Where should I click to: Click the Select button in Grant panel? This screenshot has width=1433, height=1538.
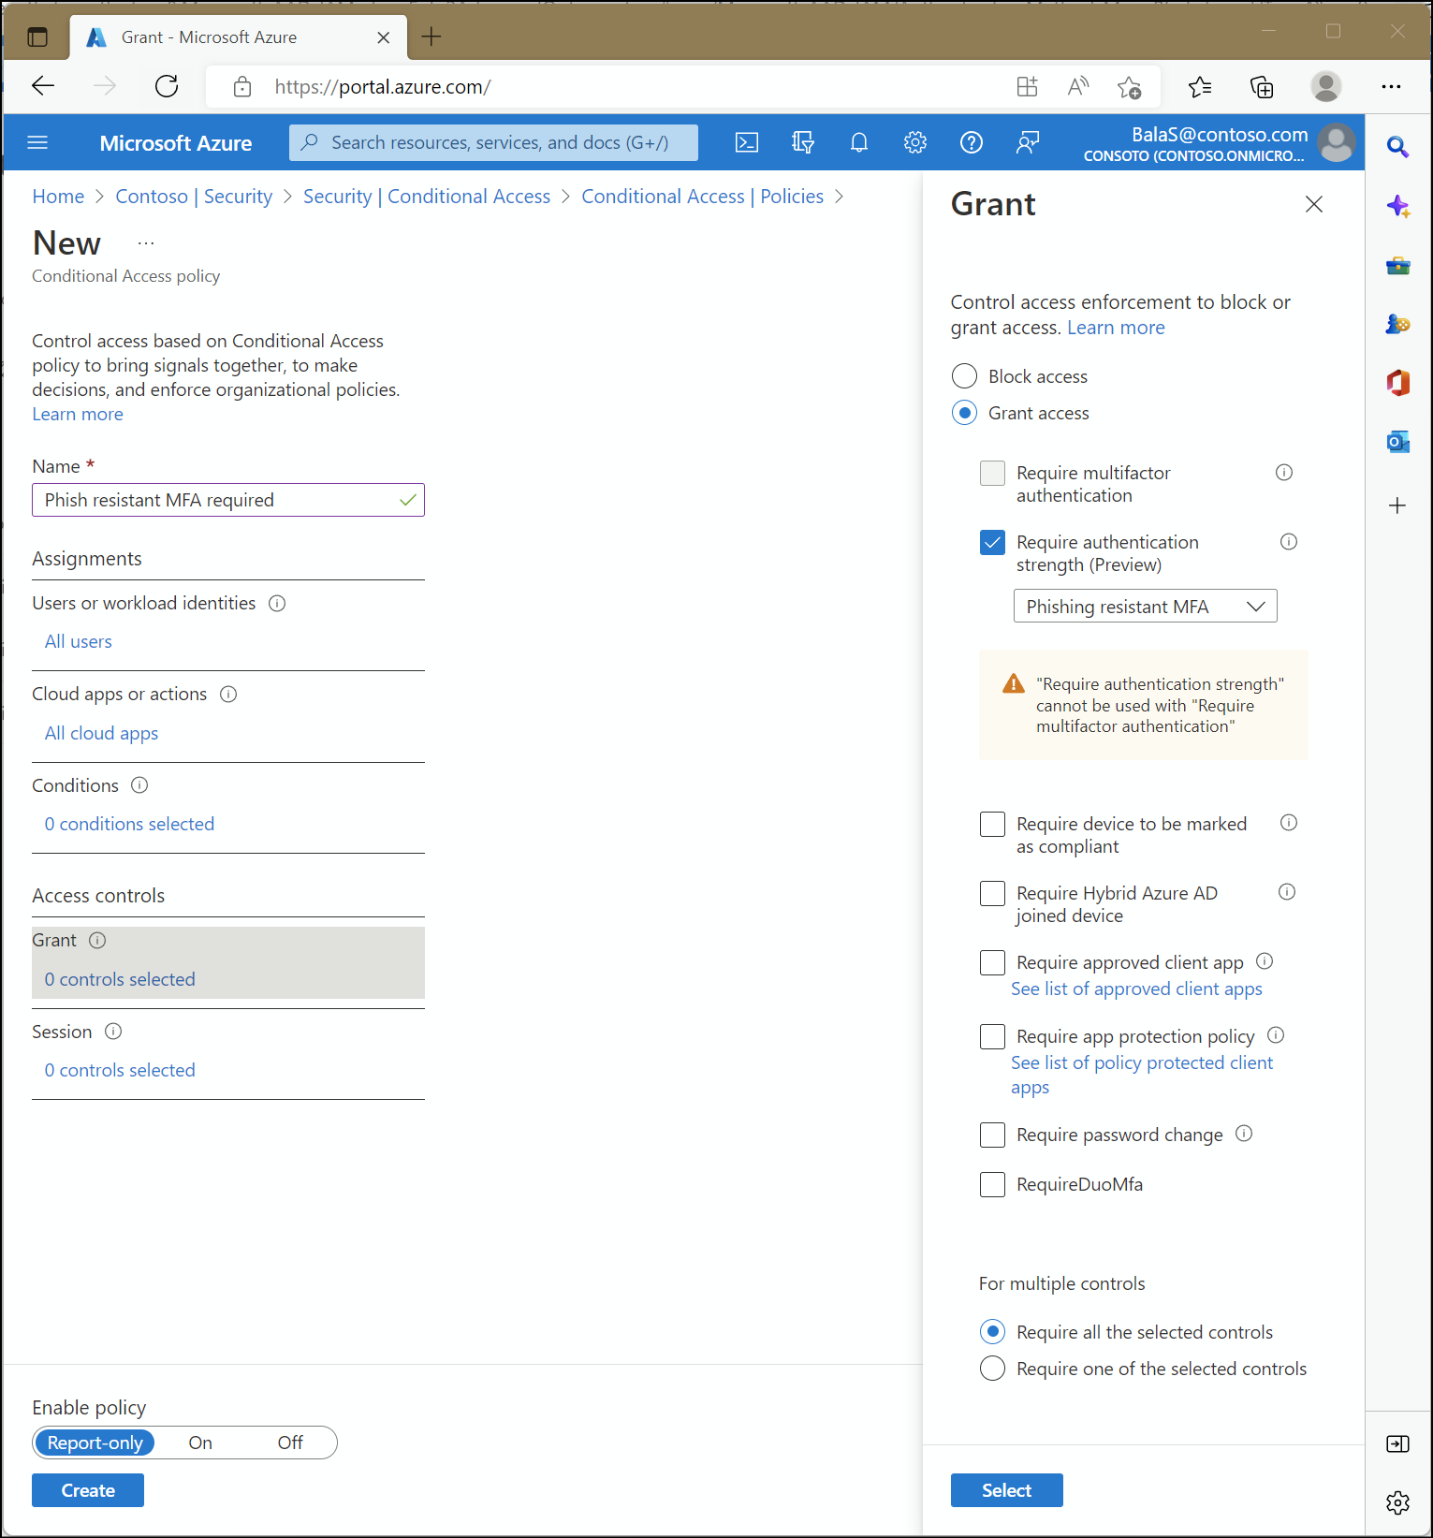tap(1006, 1490)
